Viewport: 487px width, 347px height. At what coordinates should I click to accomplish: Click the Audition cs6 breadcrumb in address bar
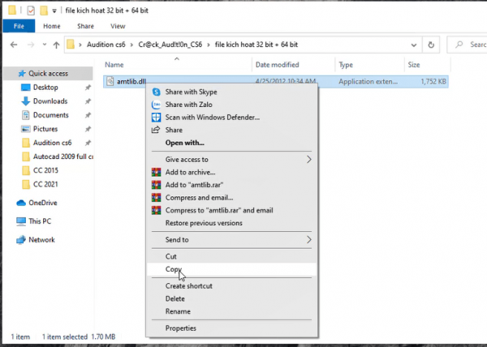[108, 45]
